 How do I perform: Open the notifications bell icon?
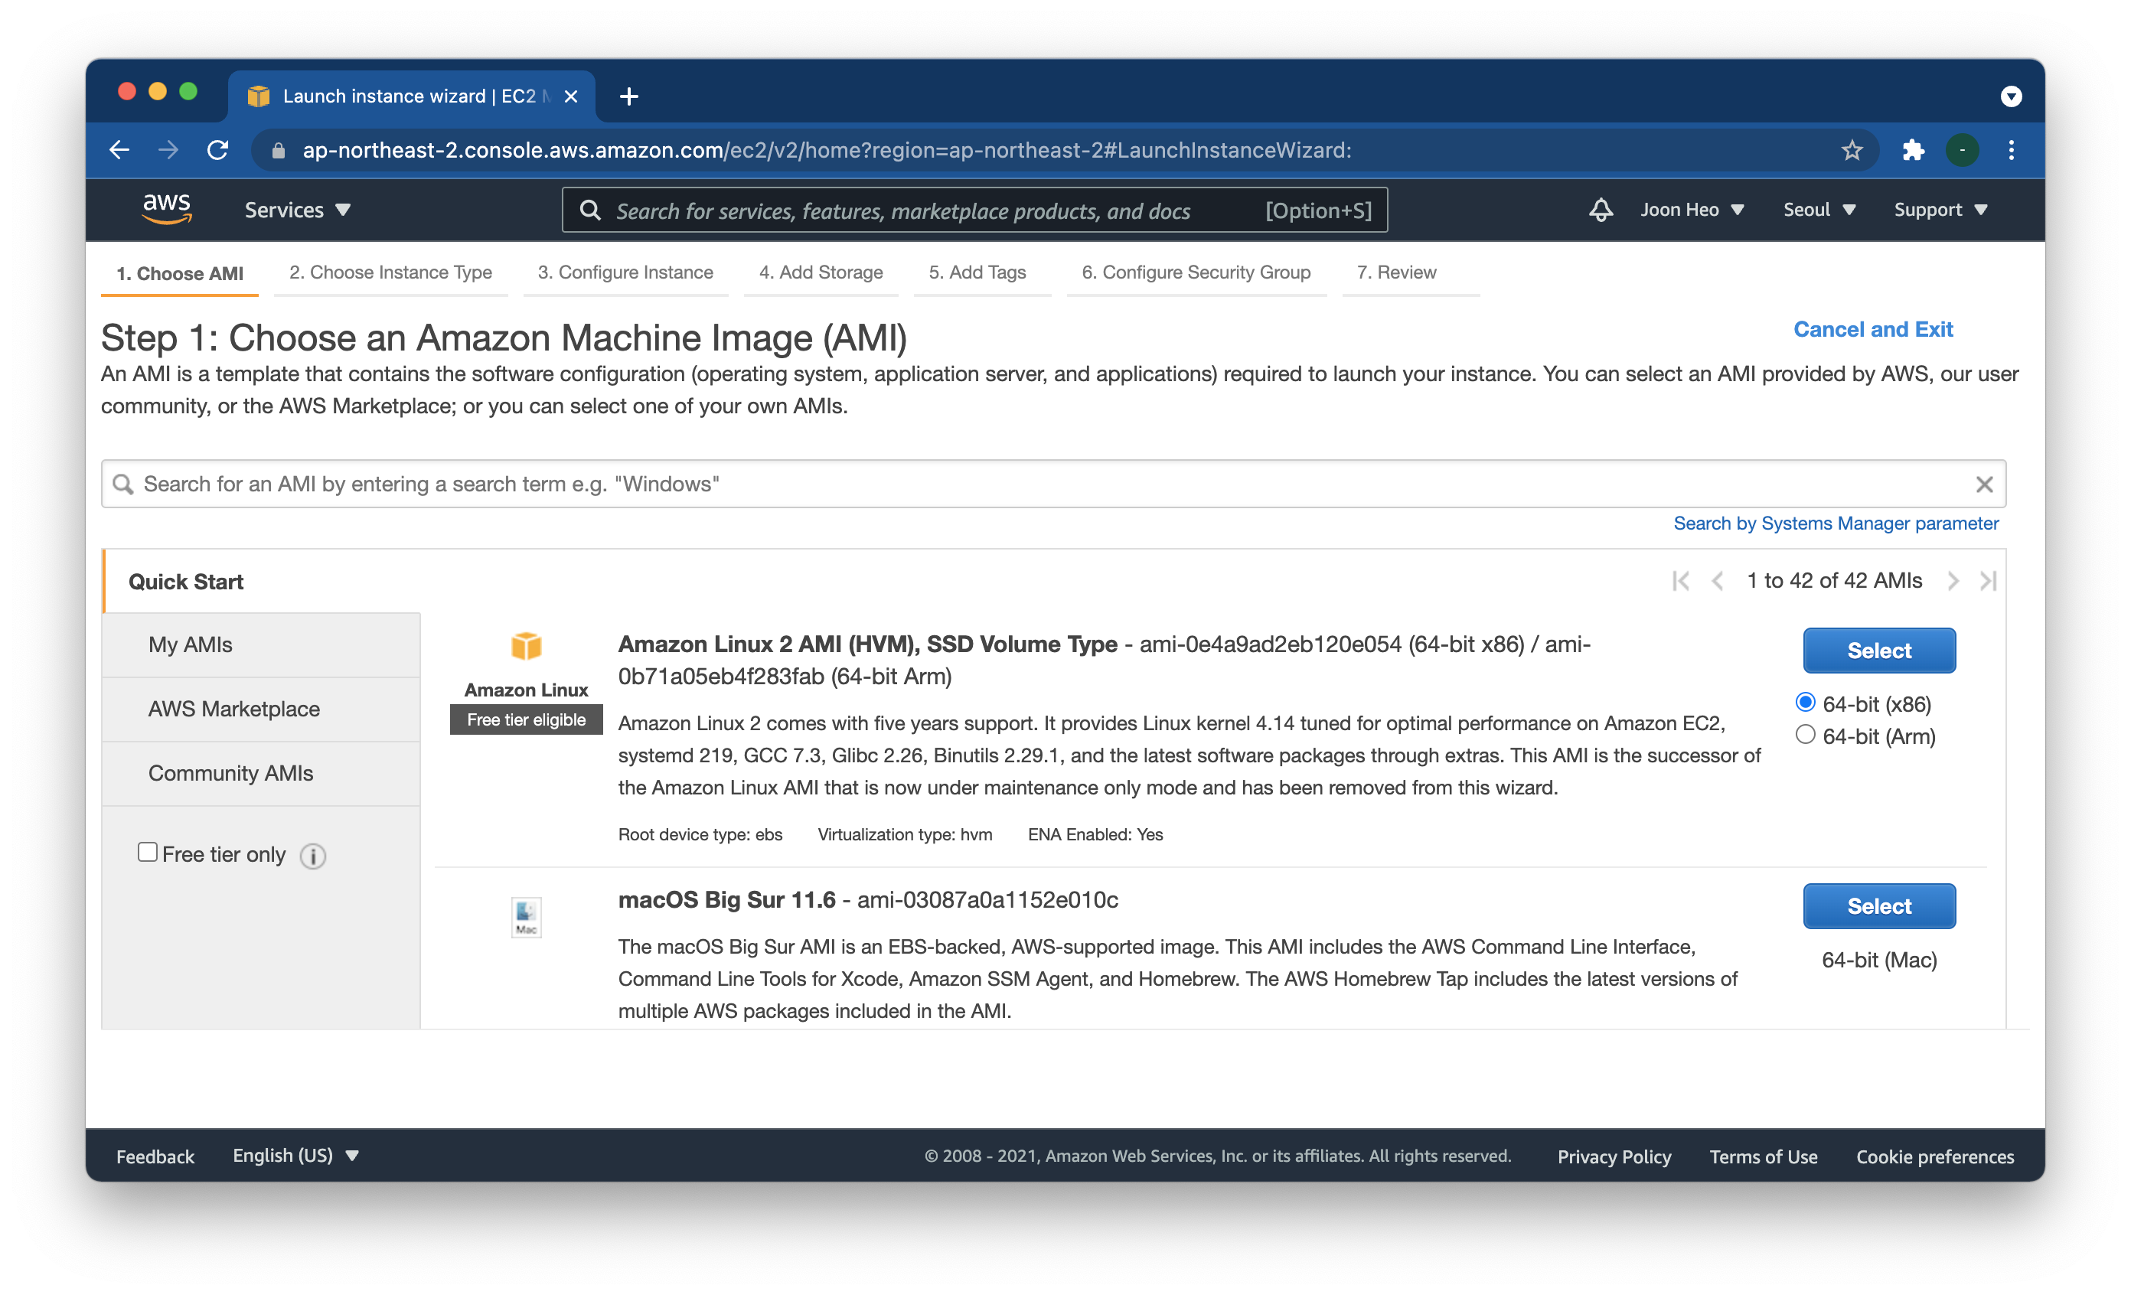coord(1600,210)
